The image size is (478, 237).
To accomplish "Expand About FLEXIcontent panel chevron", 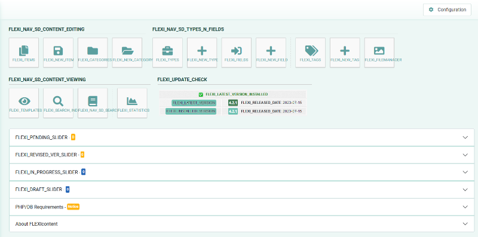I will point(465,224).
